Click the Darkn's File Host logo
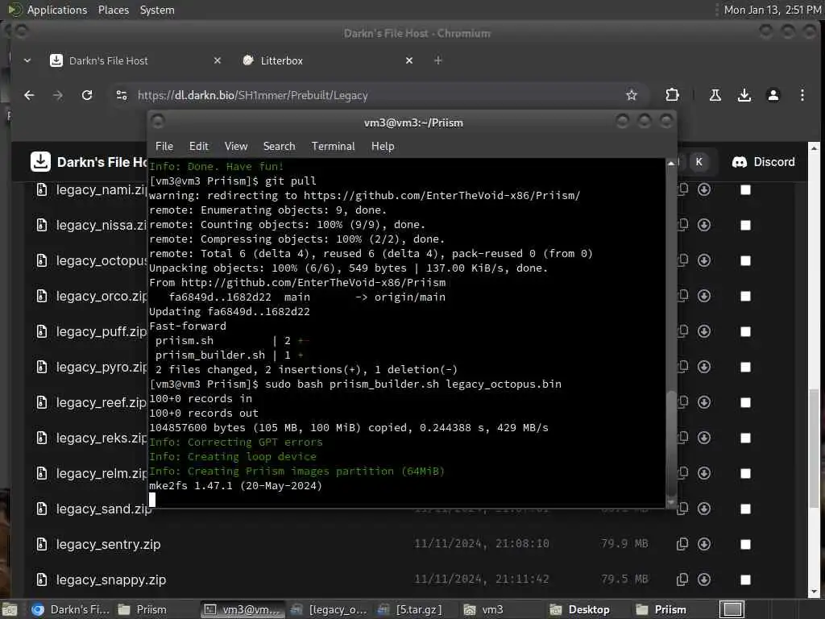This screenshot has width=825, height=619. click(40, 162)
